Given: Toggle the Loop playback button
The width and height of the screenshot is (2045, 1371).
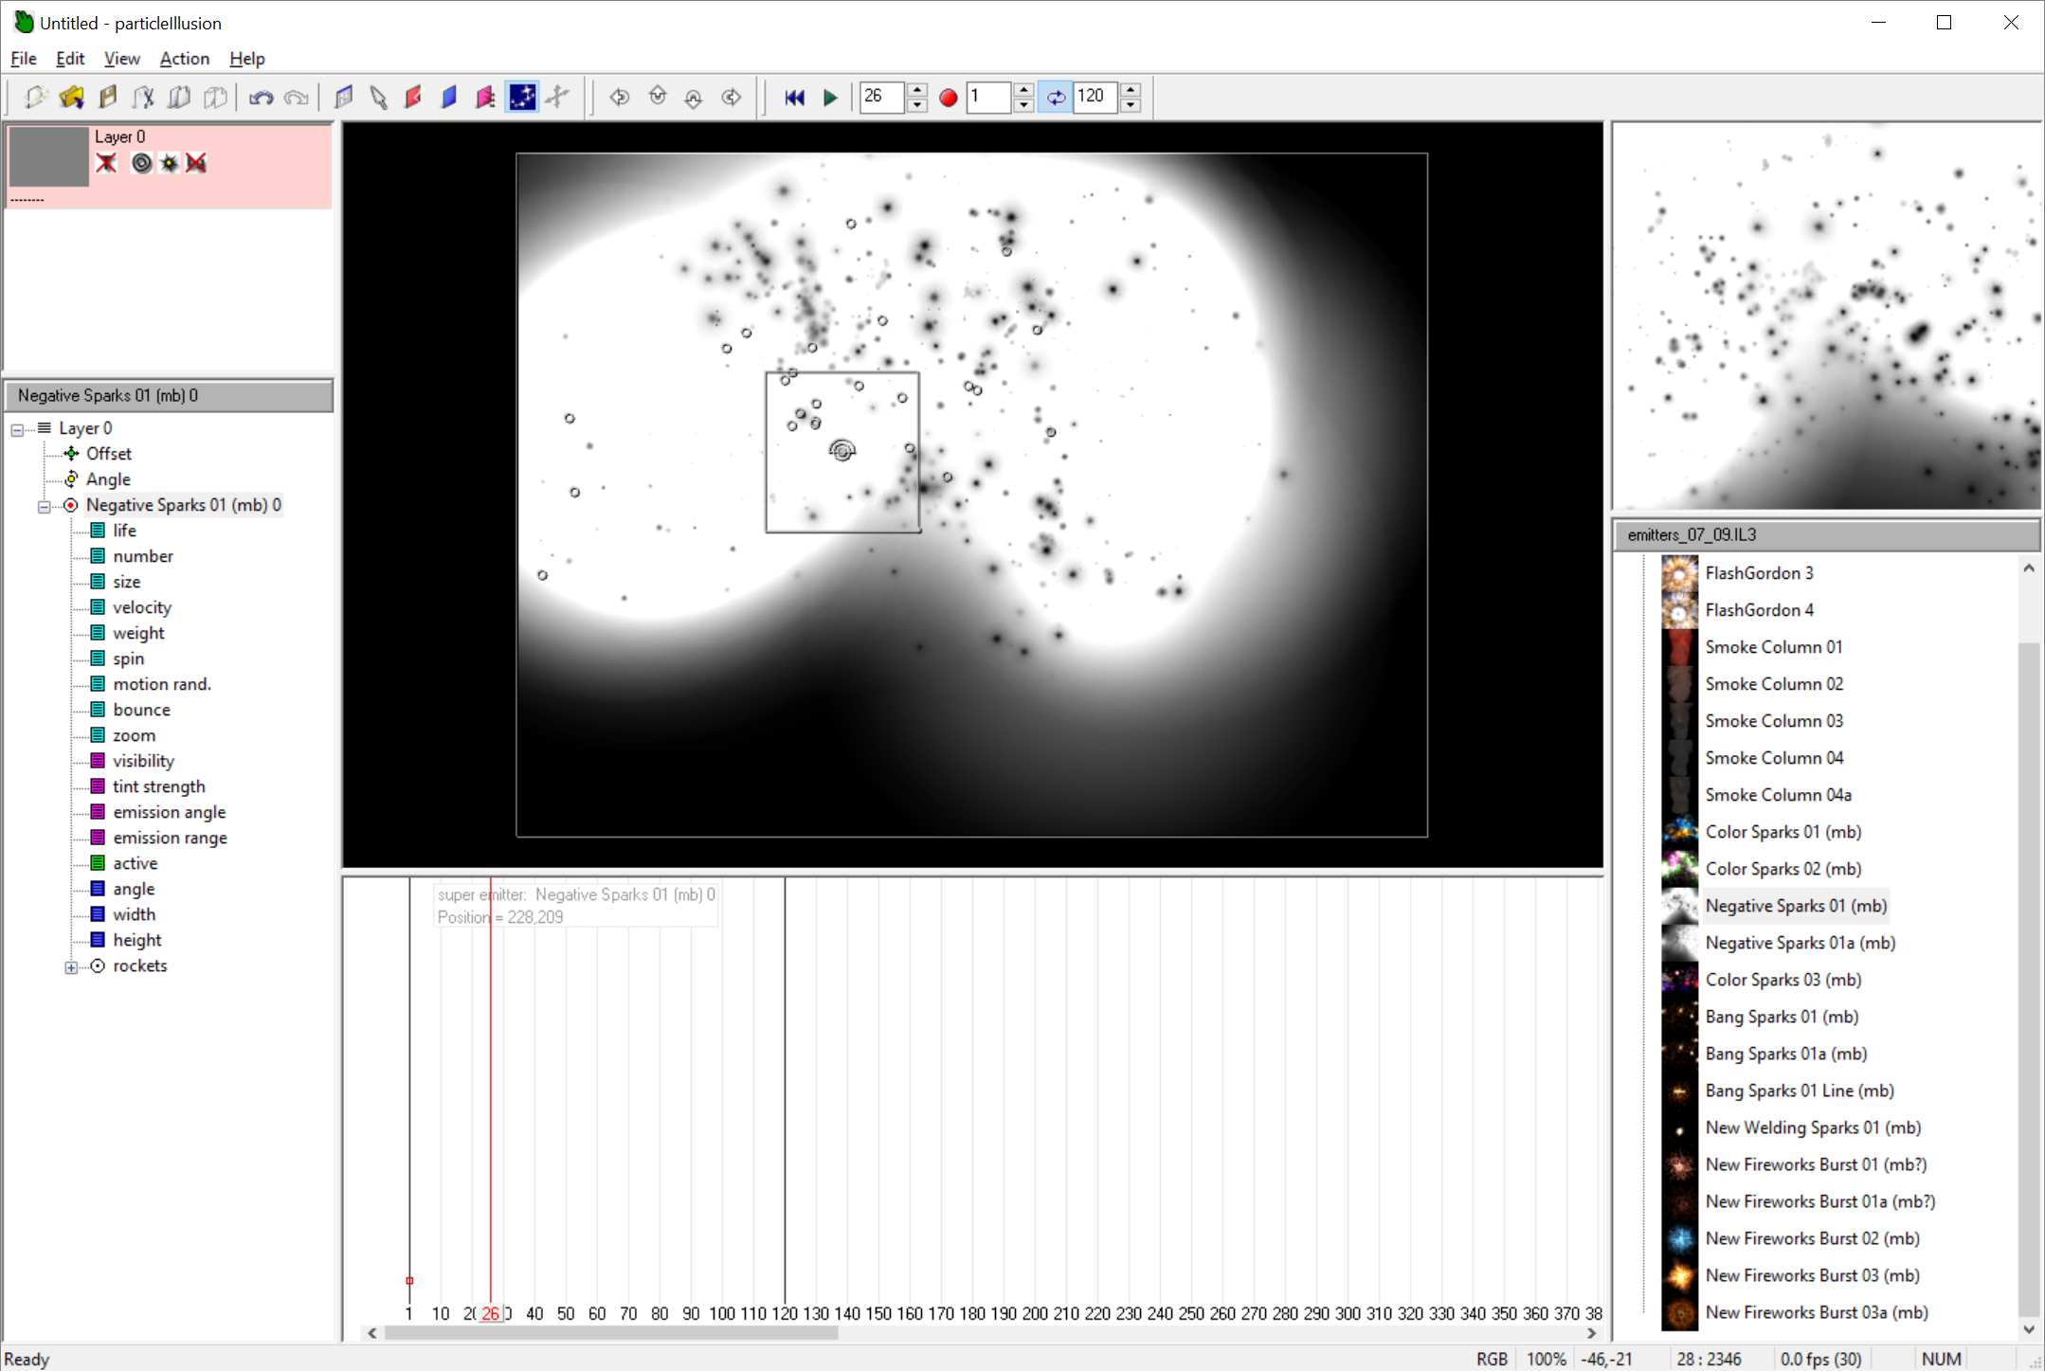Looking at the screenshot, I should click(x=1056, y=97).
